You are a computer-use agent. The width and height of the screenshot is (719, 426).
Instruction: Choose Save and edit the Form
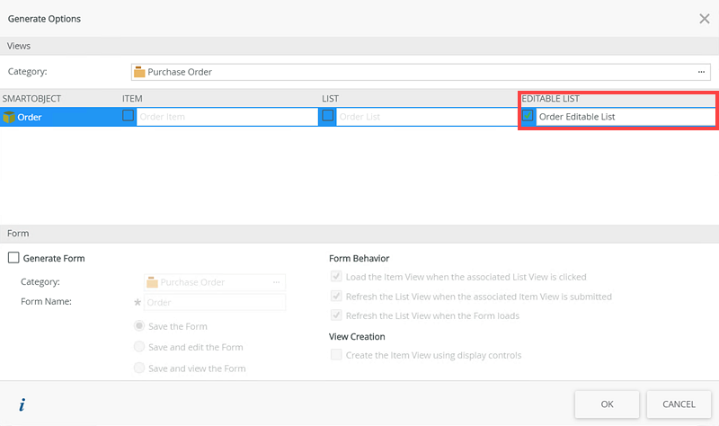tap(138, 347)
